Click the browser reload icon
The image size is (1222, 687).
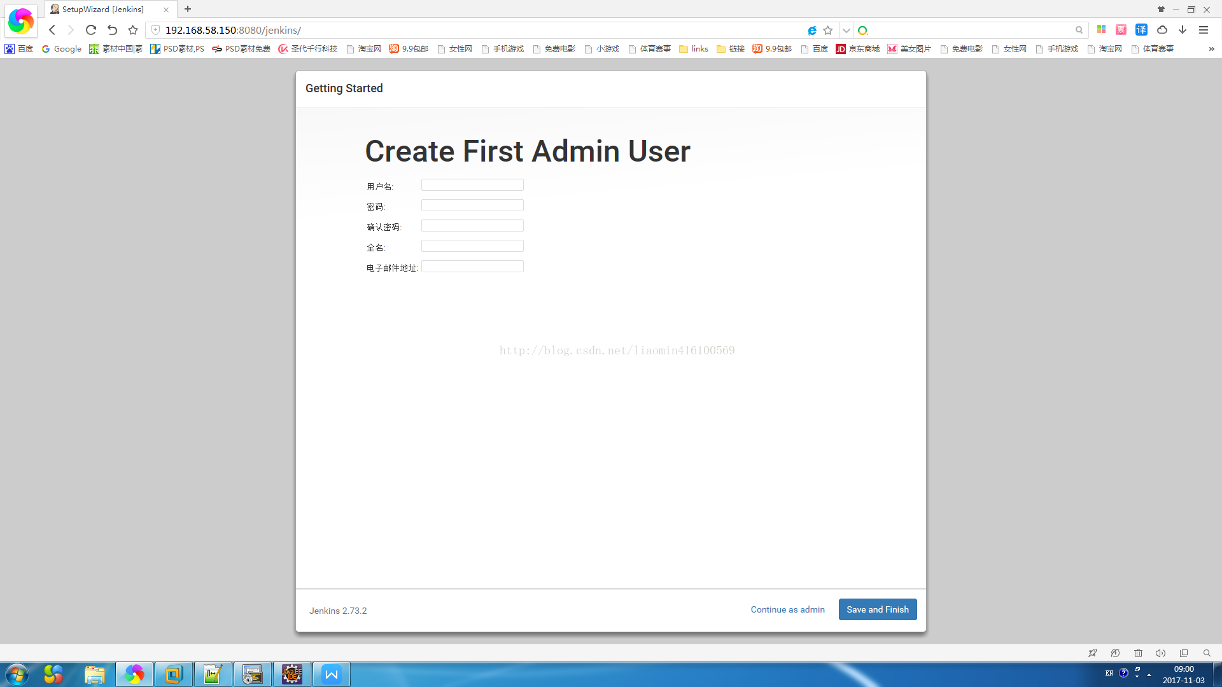pos(91,30)
